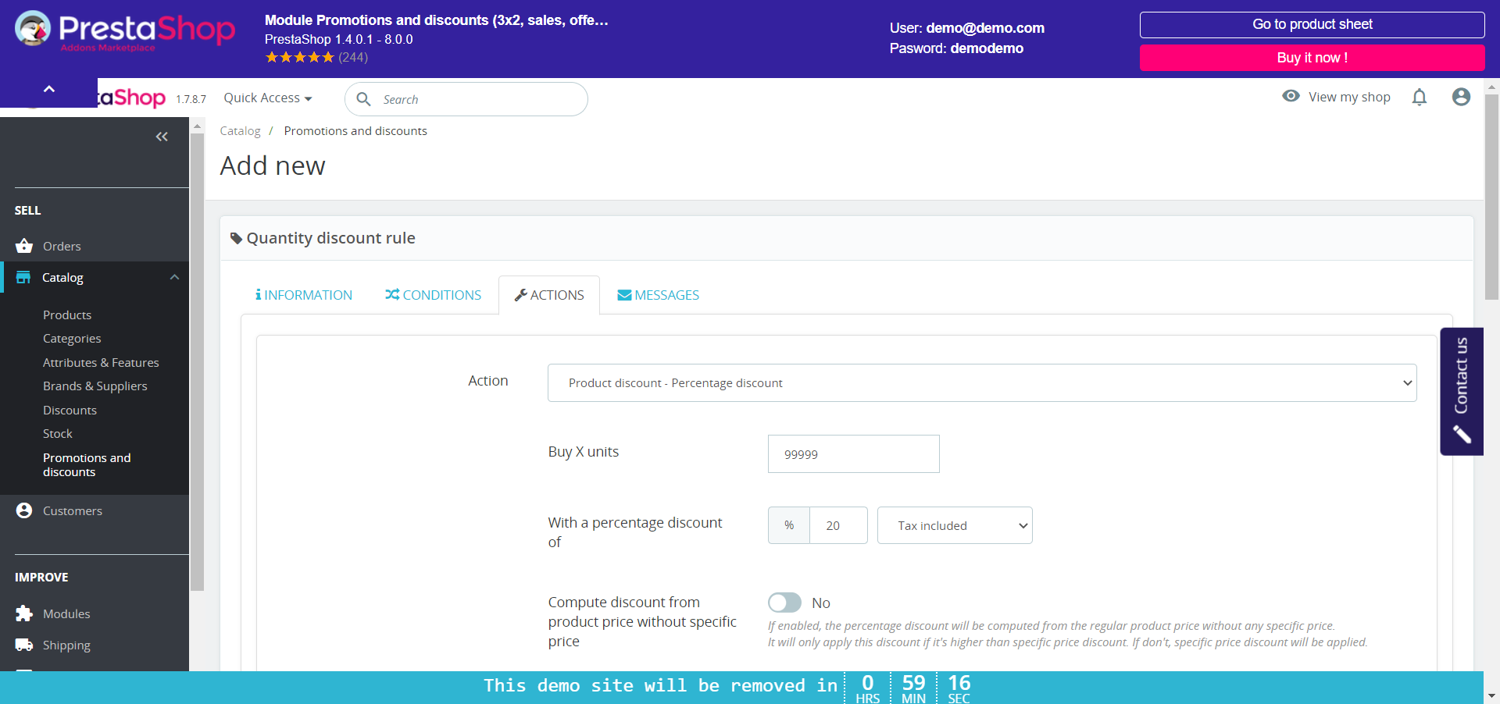Select the ACTIONS tab
Screen dimensions: 1500x704
click(x=549, y=295)
